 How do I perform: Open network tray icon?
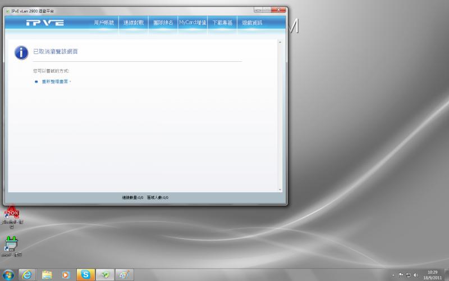click(x=409, y=275)
